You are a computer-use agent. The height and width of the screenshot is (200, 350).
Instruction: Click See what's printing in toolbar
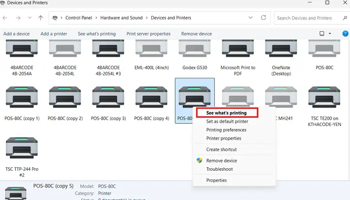tap(97, 34)
